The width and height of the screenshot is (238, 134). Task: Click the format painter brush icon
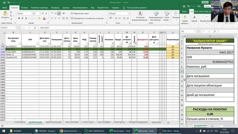pos(11,19)
